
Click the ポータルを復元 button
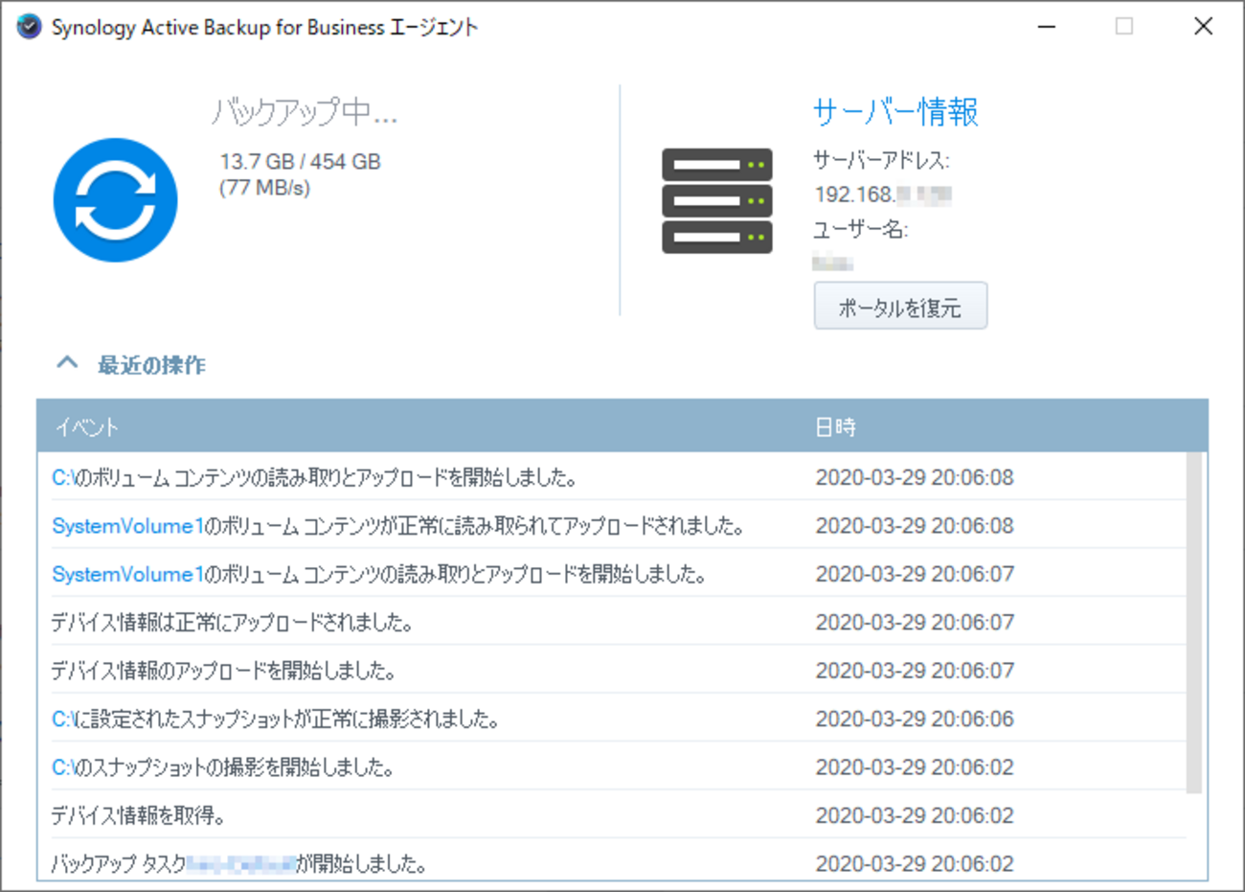click(900, 307)
